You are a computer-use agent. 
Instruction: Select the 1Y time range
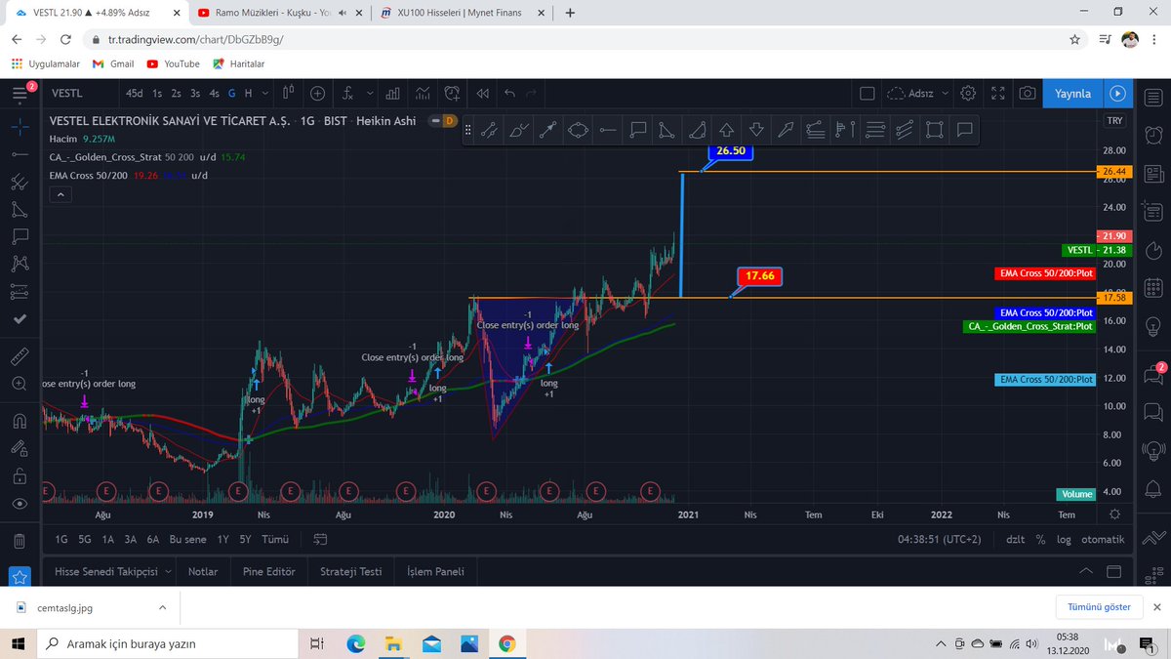[x=223, y=540]
